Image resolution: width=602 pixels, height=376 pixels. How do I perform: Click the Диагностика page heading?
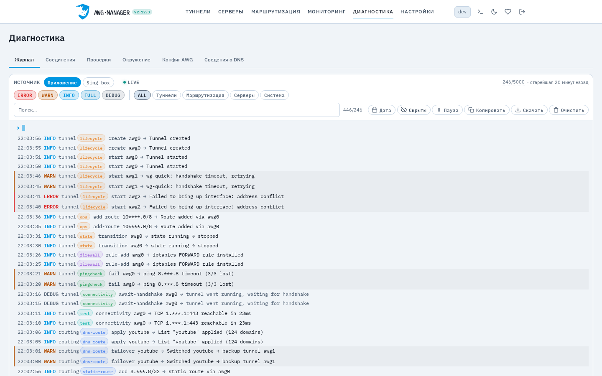pyautogui.click(x=37, y=38)
